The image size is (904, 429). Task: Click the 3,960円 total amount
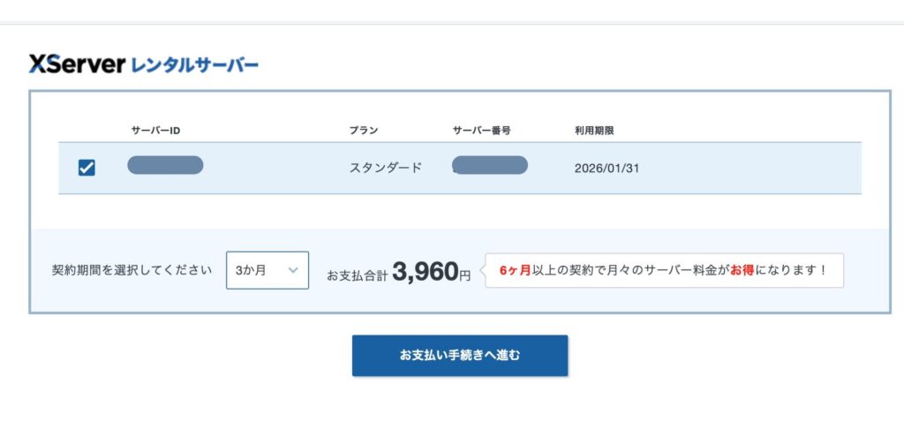[x=432, y=272]
